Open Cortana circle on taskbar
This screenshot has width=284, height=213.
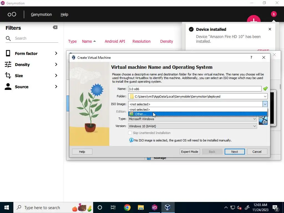[100, 207]
